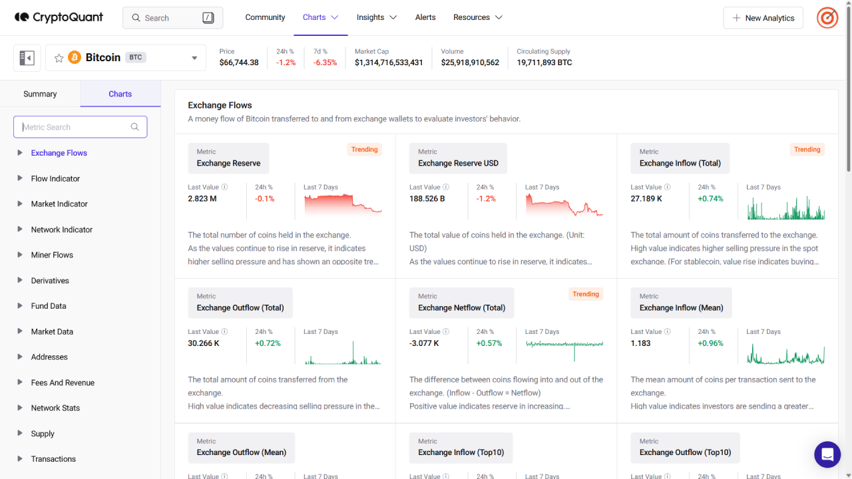
Task: Expand the Network Indicator tree arrow
Action: [20, 230]
